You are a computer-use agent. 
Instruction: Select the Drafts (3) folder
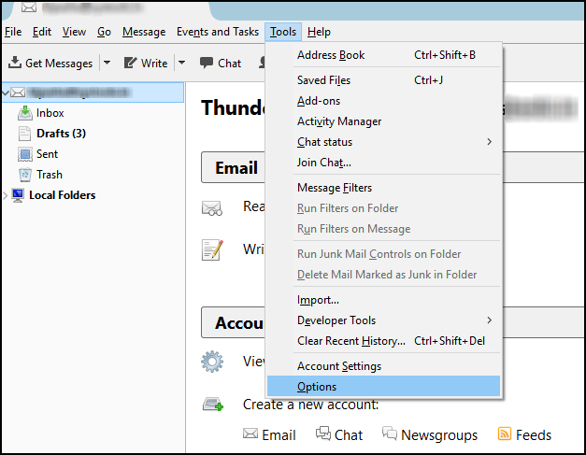[x=62, y=134]
